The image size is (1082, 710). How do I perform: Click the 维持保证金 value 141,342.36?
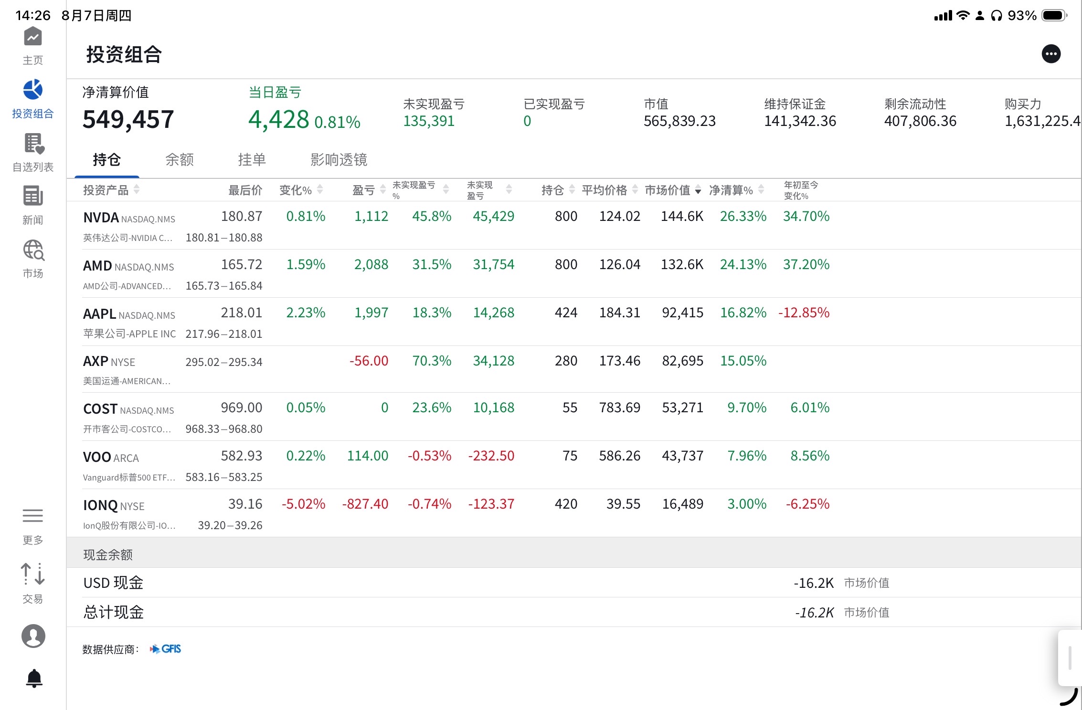[800, 121]
